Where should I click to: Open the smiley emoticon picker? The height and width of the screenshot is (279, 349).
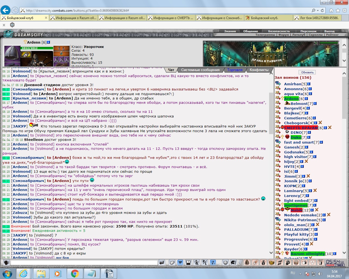pos(225,263)
